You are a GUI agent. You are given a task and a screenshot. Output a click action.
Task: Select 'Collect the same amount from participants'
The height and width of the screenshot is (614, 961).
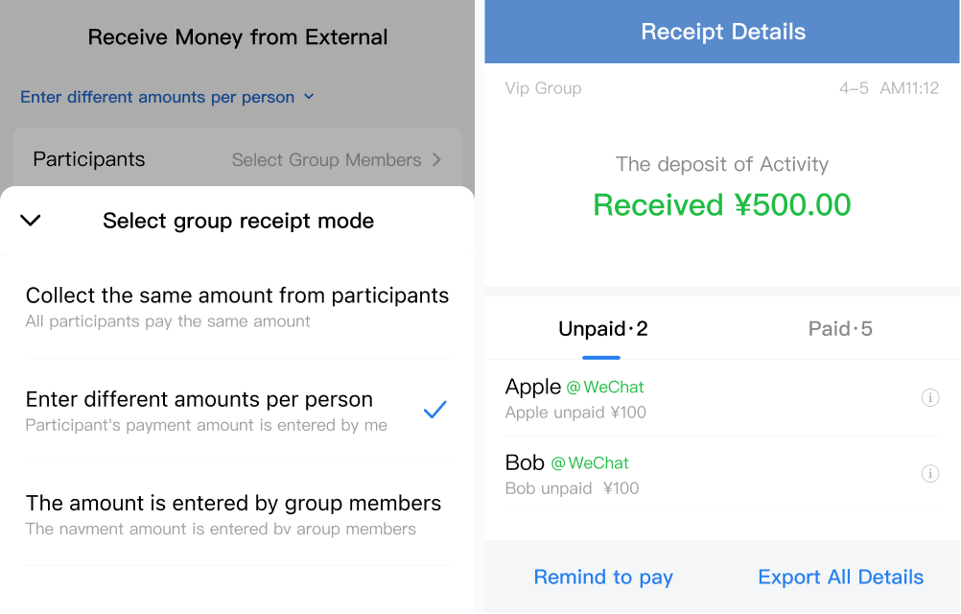pos(237,307)
